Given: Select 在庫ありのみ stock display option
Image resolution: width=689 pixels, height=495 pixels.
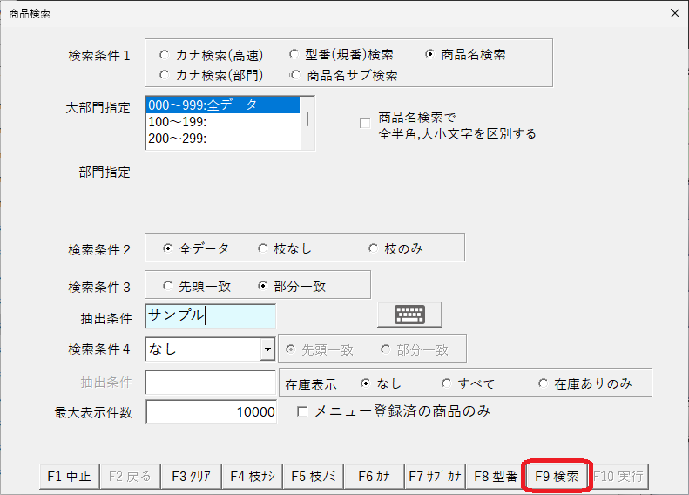Looking at the screenshot, I should 544,383.
